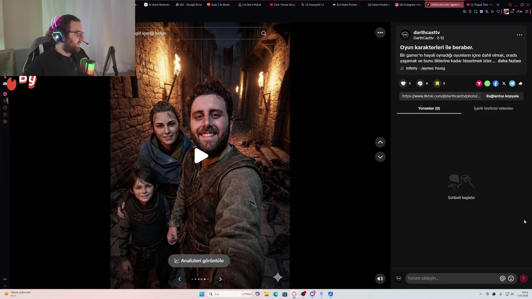Click the Analizleri görüntüle button
The width and height of the screenshot is (532, 299).
[199, 261]
